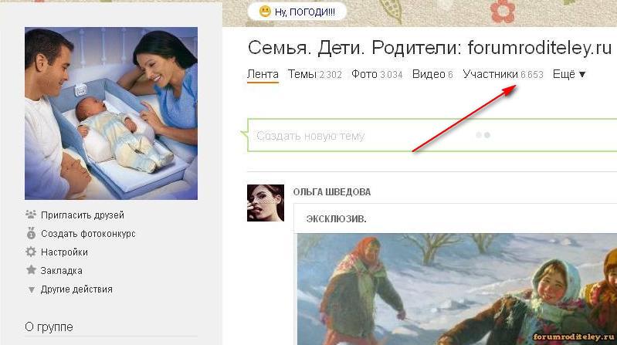Click the Создать новую тему input field
Viewport: 617px width, 345px height.
432,135
